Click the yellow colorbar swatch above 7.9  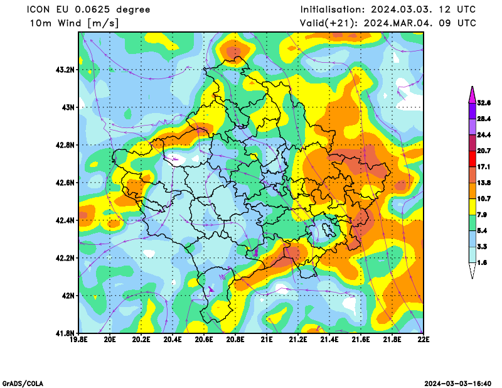coord(473,207)
